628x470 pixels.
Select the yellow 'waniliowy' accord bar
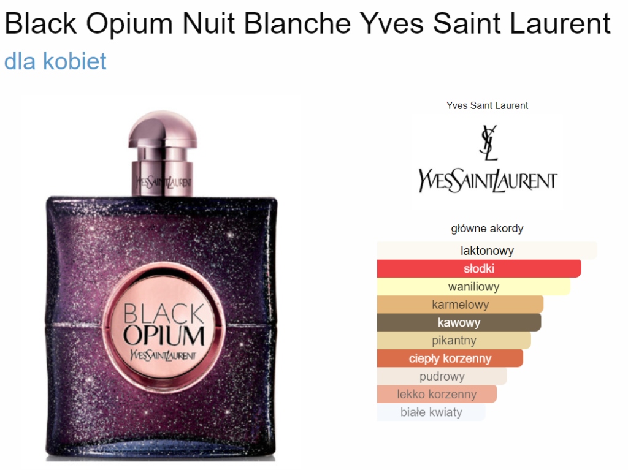(474, 287)
